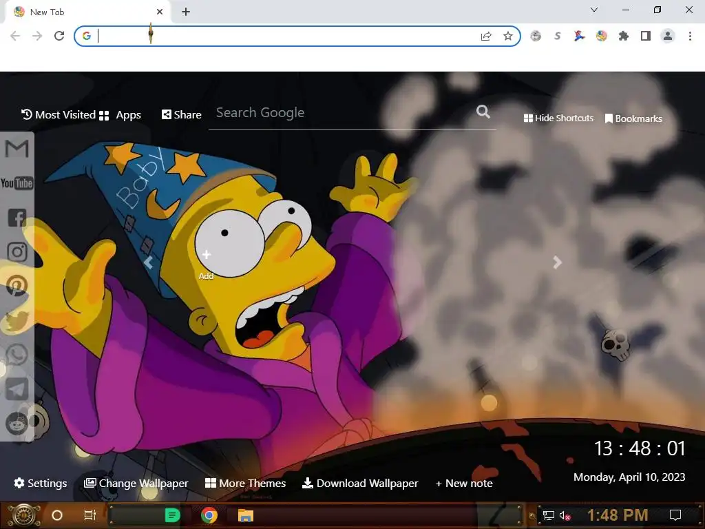705x529 pixels.
Task: Add a new shortcut tile
Action: tap(206, 264)
